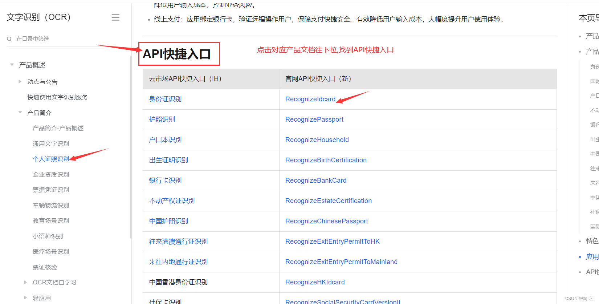Open 车辆物流识别 sidebar item
This screenshot has width=599, height=304.
(x=51, y=205)
